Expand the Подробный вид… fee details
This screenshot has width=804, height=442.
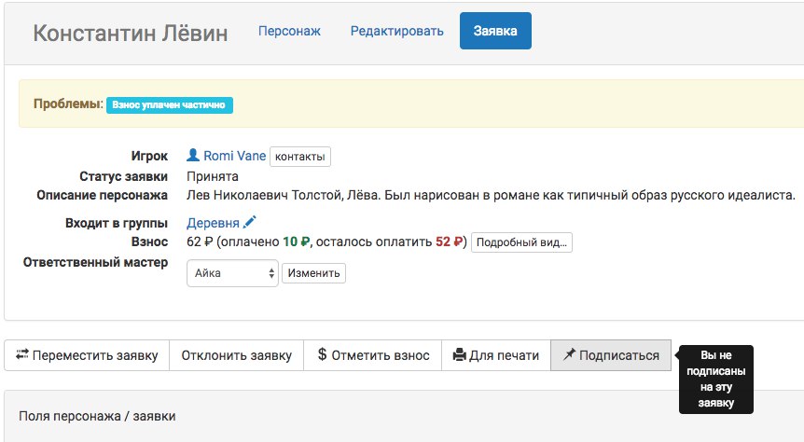(520, 242)
